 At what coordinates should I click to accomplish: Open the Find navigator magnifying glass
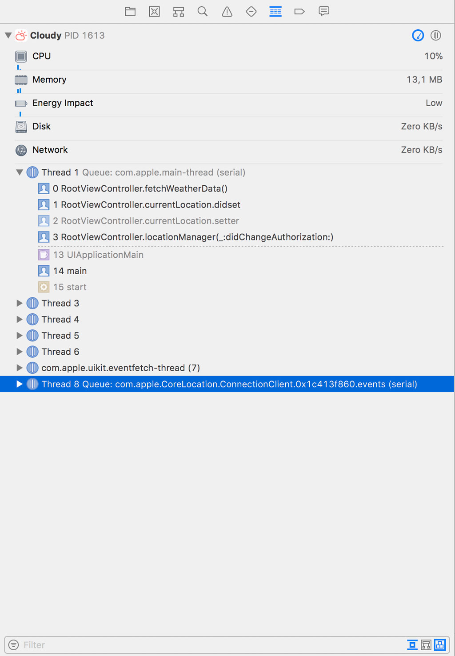click(203, 12)
